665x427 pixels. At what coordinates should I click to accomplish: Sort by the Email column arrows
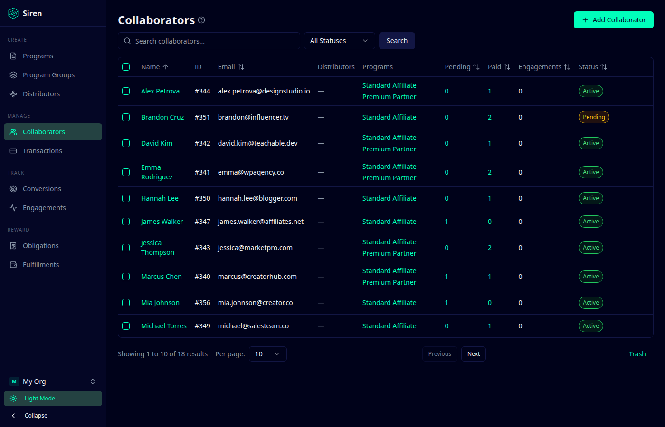(241, 67)
